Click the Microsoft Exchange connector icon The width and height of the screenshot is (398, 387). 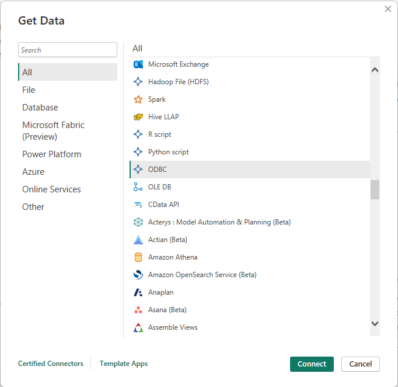138,64
